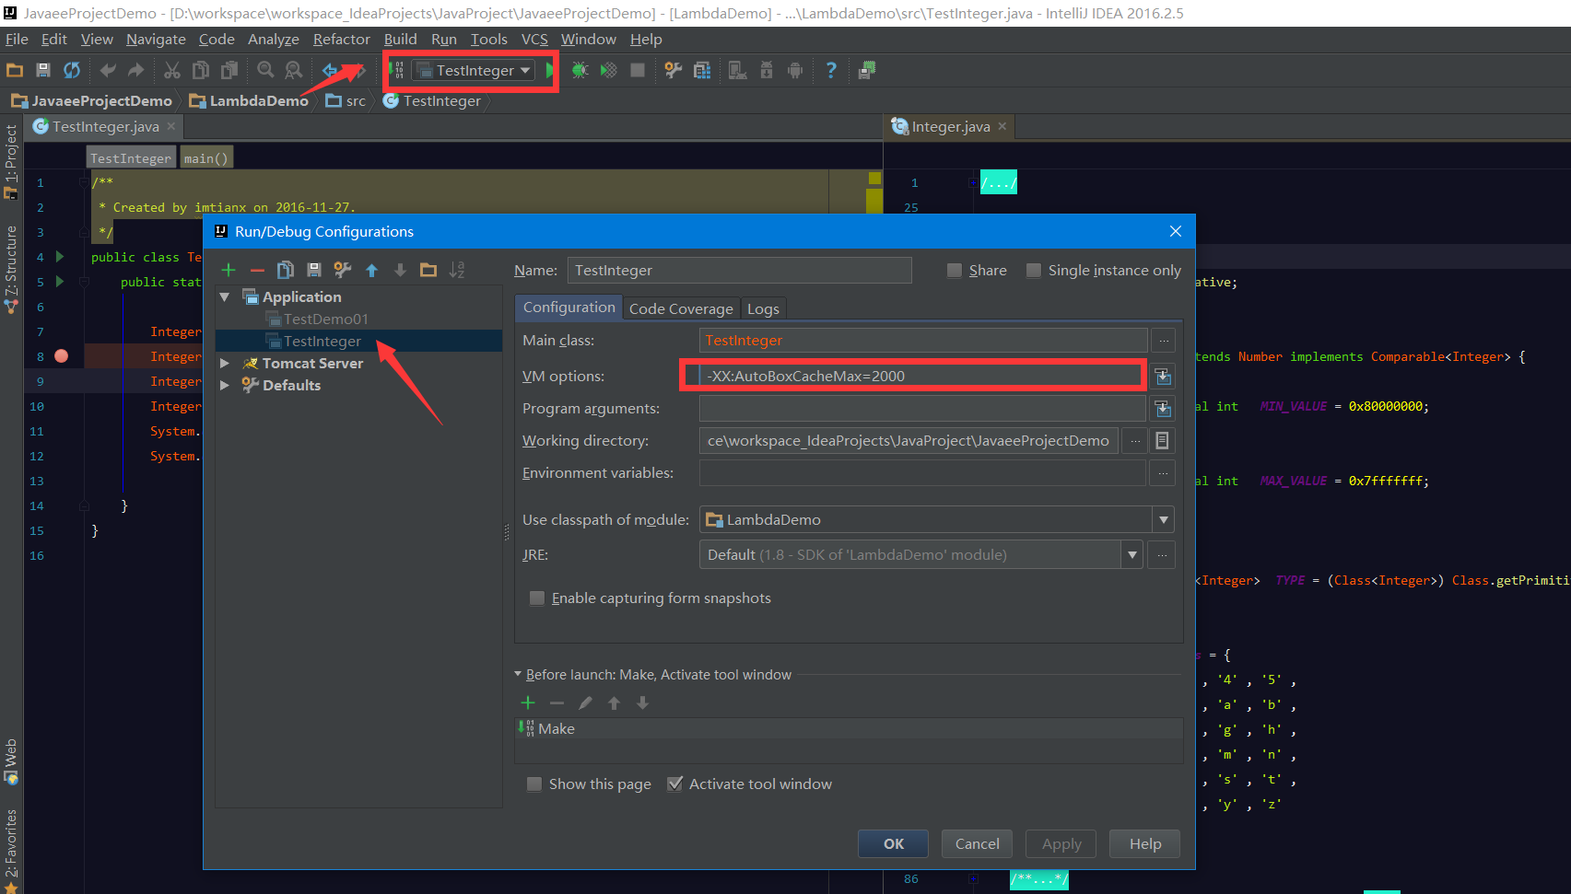Click the Redo arrow in the toolbar
The width and height of the screenshot is (1571, 894).
(x=136, y=70)
